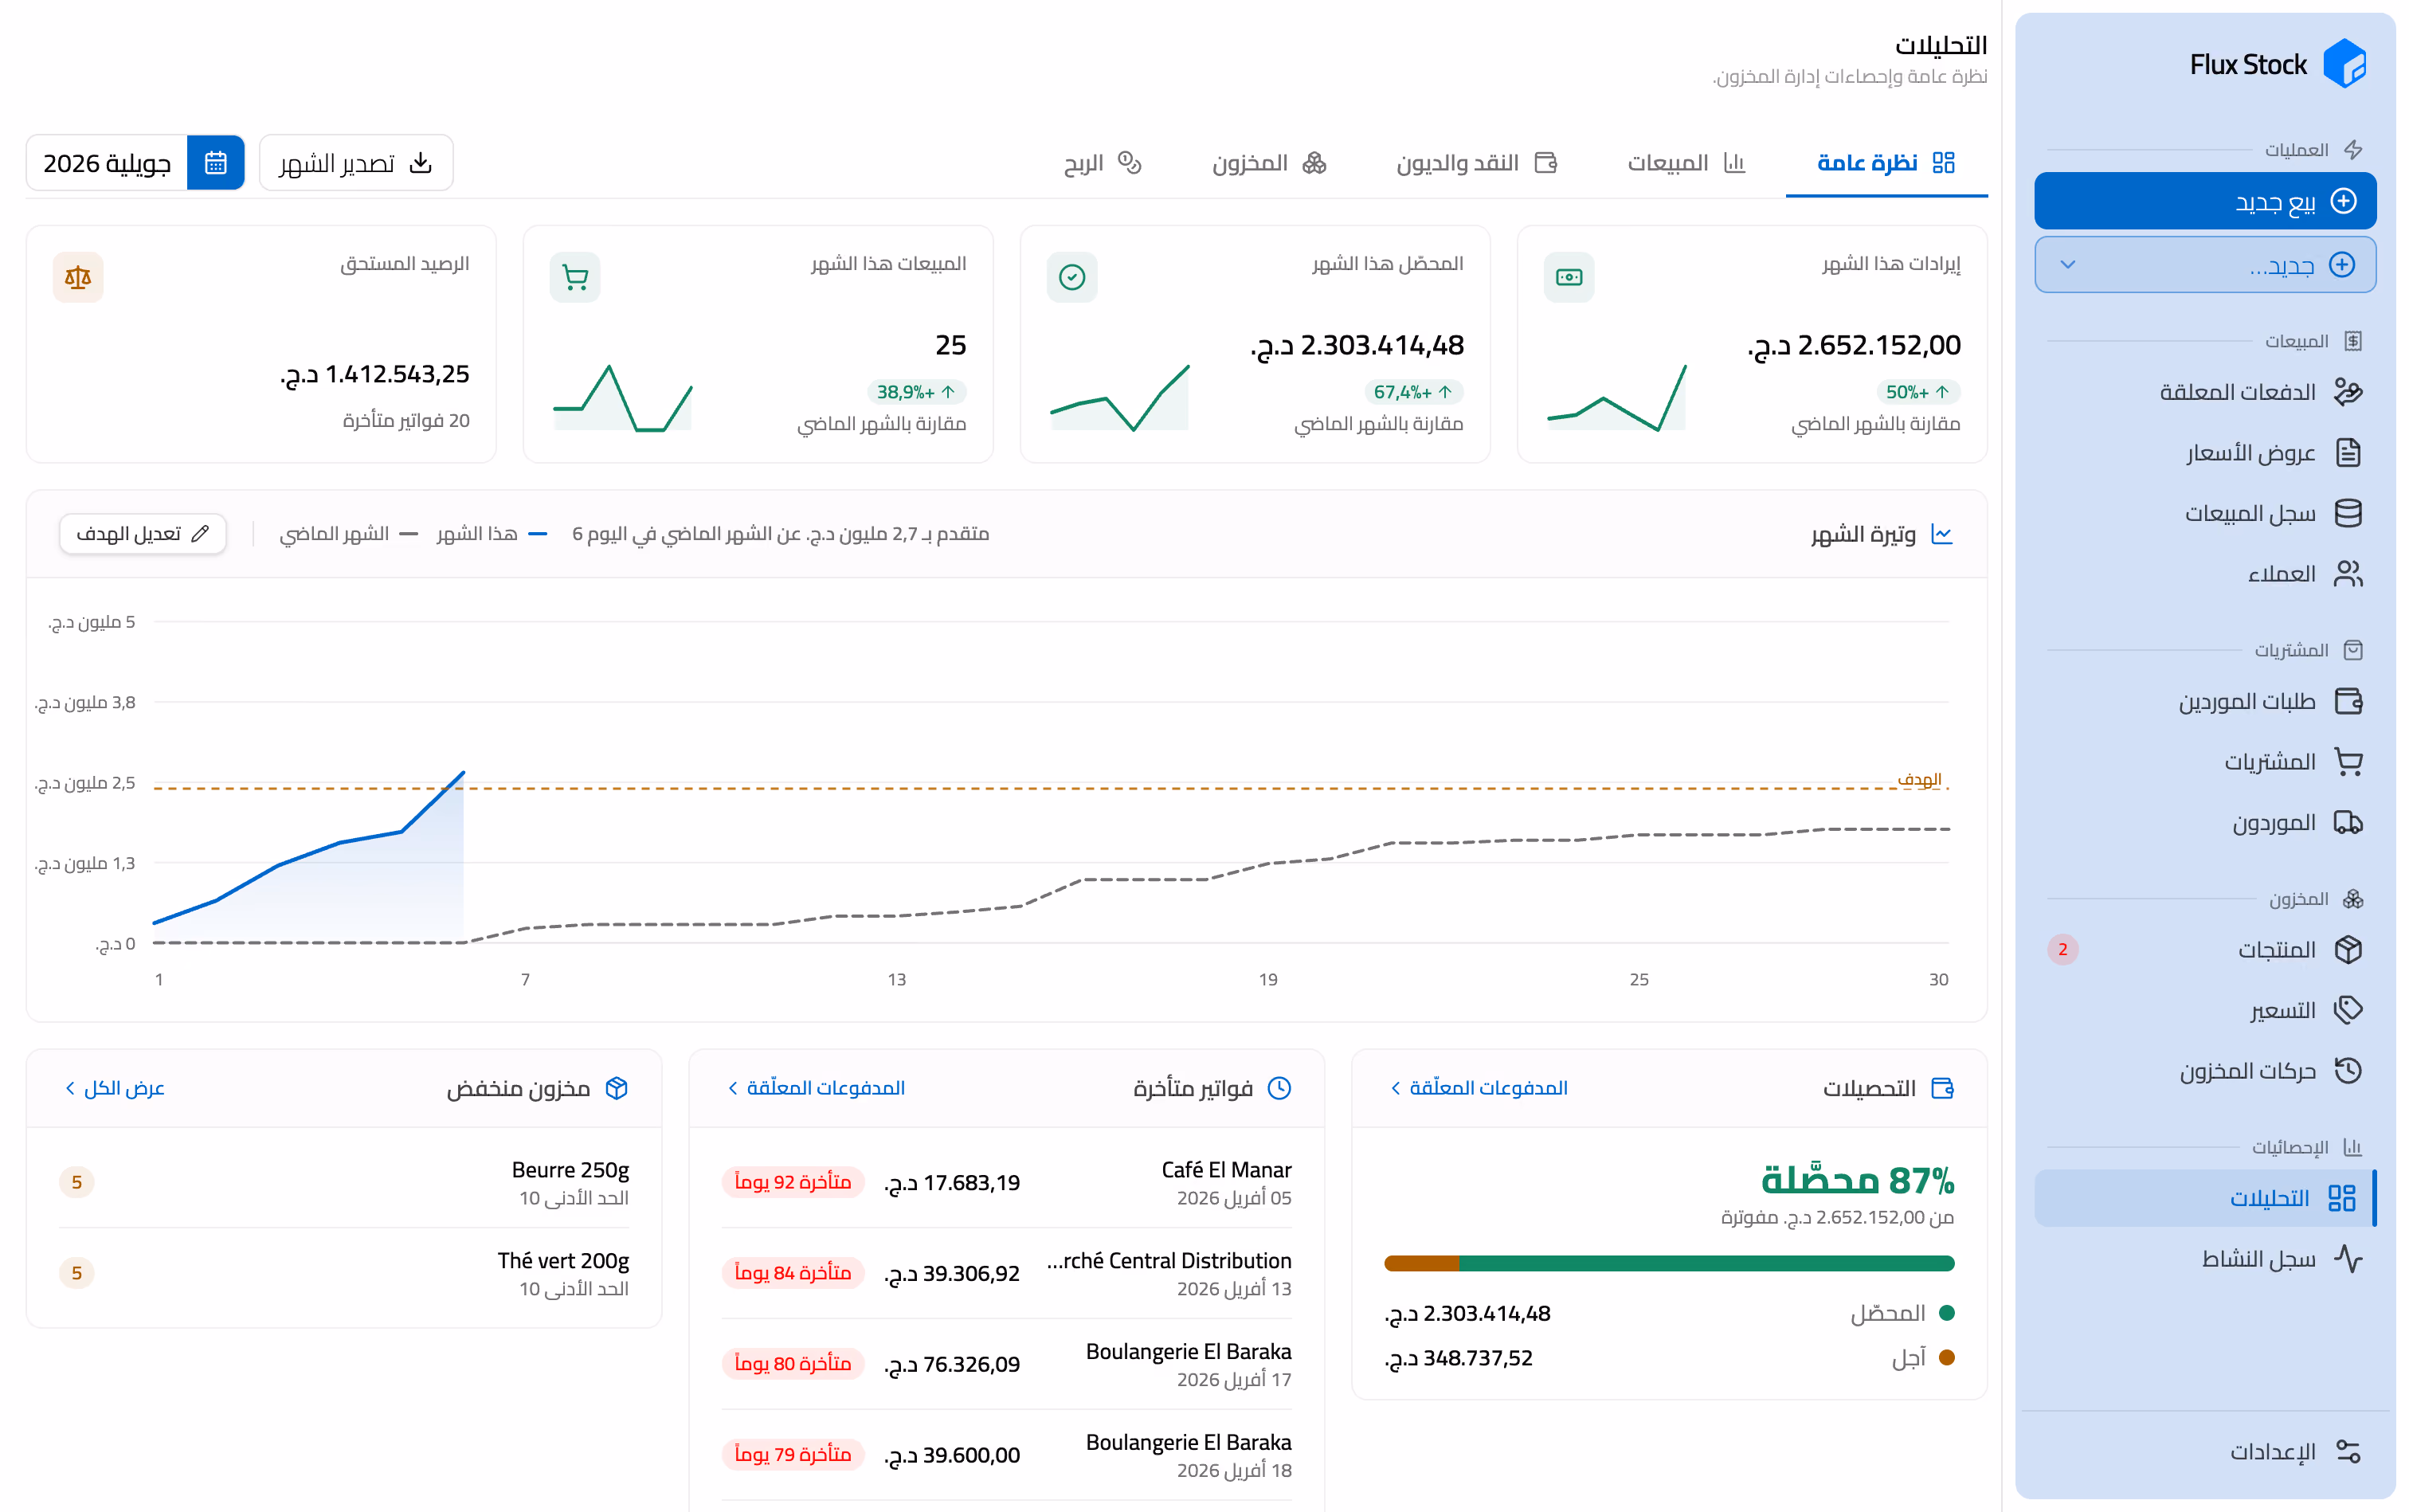
Task: Open الإعدادات settings entry
Action: 2205,1451
